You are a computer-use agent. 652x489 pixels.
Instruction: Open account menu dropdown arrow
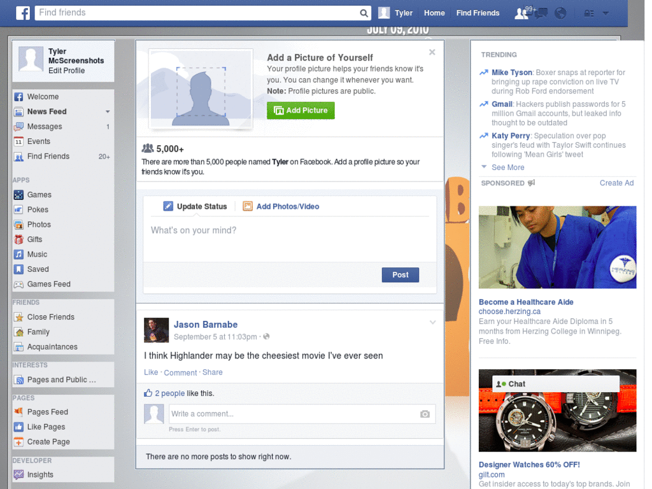pos(606,13)
